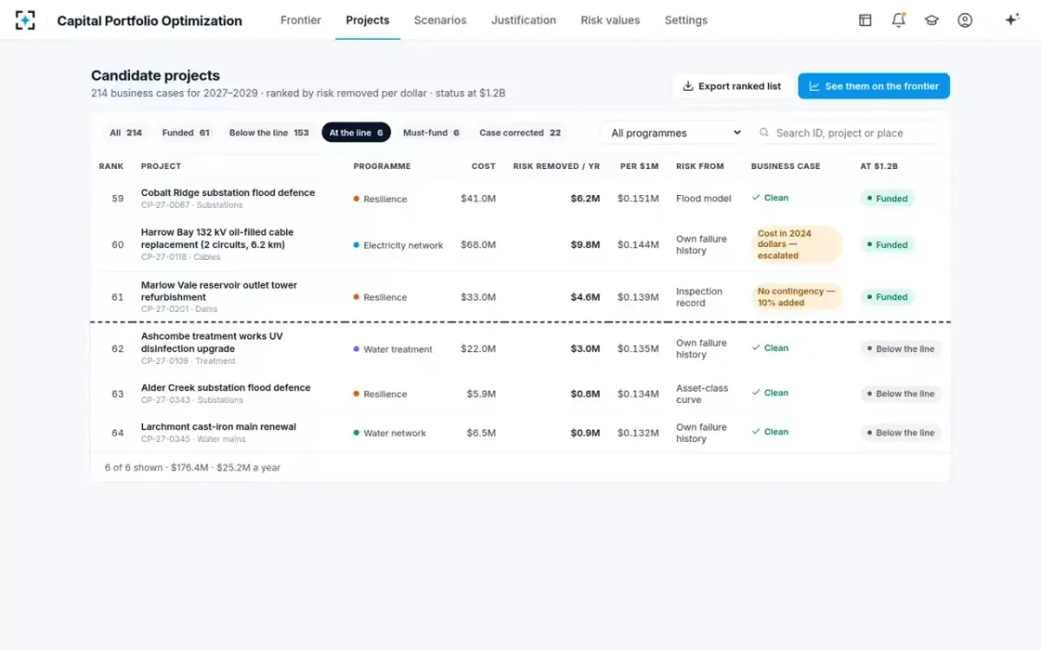Viewport: 1041px width, 650px height.
Task: Click the search magnifier icon
Action: [764, 133]
